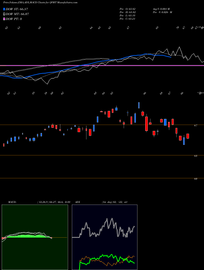Click the large red candlestick after the peak
Screen dimensions: 204x270
pyautogui.click(x=146, y=124)
